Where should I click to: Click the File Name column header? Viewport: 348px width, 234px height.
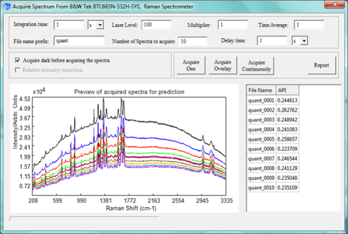(x=262, y=90)
